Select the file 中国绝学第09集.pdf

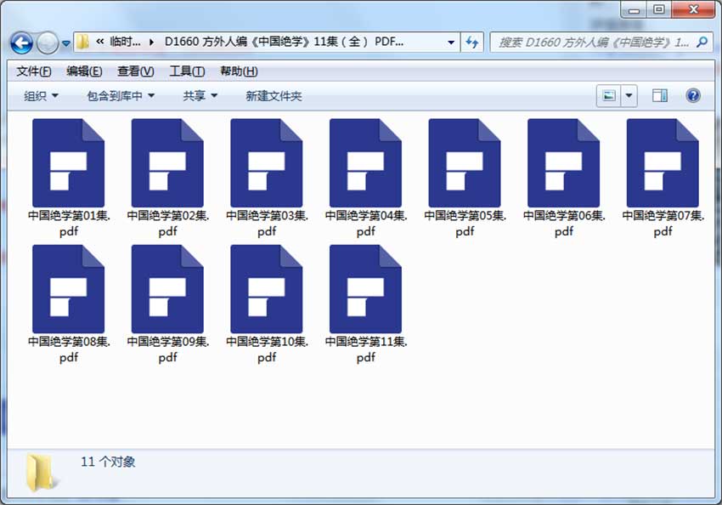coord(167,304)
